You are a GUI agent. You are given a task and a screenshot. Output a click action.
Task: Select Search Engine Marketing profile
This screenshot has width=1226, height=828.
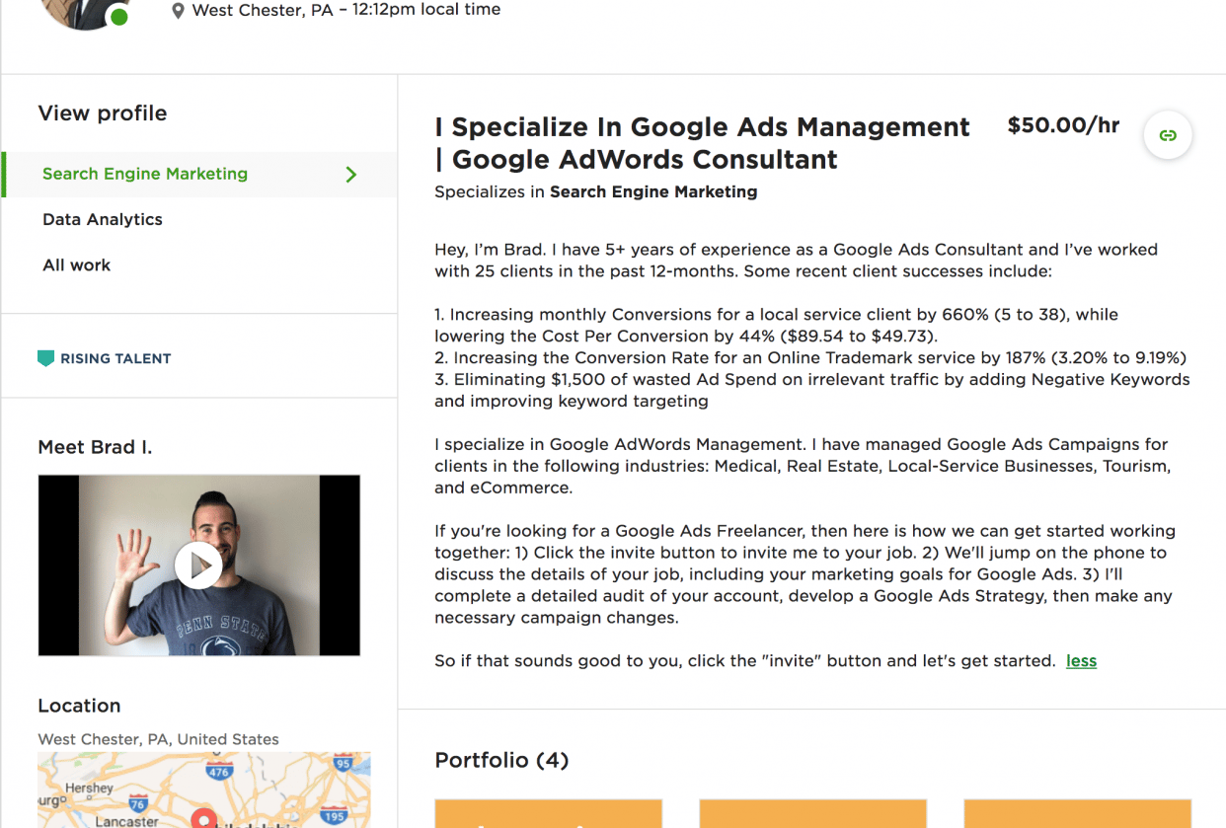(x=199, y=175)
